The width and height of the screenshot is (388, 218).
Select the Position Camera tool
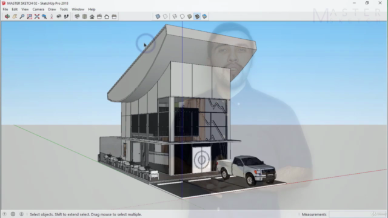(x=52, y=16)
